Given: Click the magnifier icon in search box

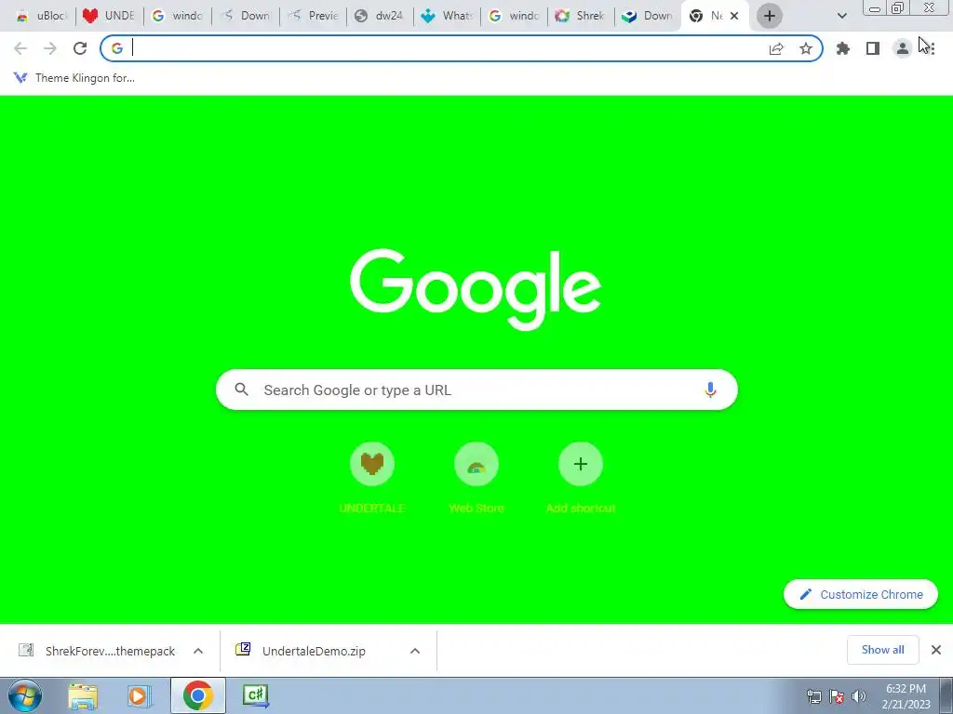Looking at the screenshot, I should point(241,390).
